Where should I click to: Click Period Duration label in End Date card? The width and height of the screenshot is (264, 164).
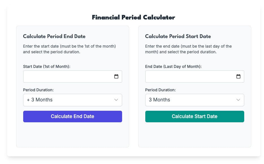point(38,90)
